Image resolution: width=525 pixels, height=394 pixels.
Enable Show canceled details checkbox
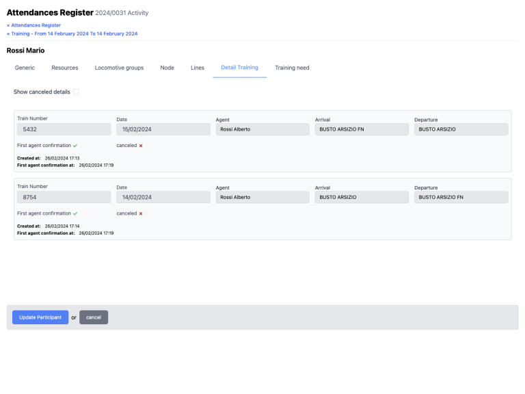click(x=76, y=92)
